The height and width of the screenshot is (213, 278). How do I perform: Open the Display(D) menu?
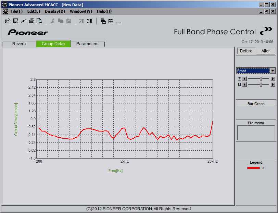[x=55, y=11]
